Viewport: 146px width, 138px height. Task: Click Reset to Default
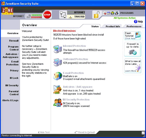point(85,132)
